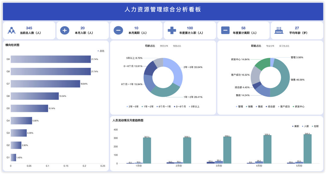The width and height of the screenshot is (326, 174).
Task: Click the plus circle icon for 本月入职
Action: click(65, 30)
